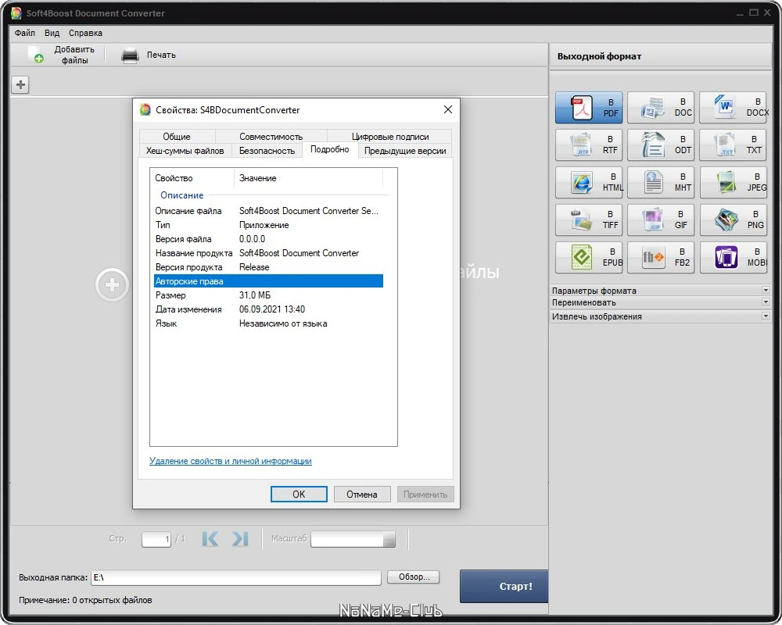782x625 pixels.
Task: Switch to the Безопасность tab
Action: (x=267, y=151)
